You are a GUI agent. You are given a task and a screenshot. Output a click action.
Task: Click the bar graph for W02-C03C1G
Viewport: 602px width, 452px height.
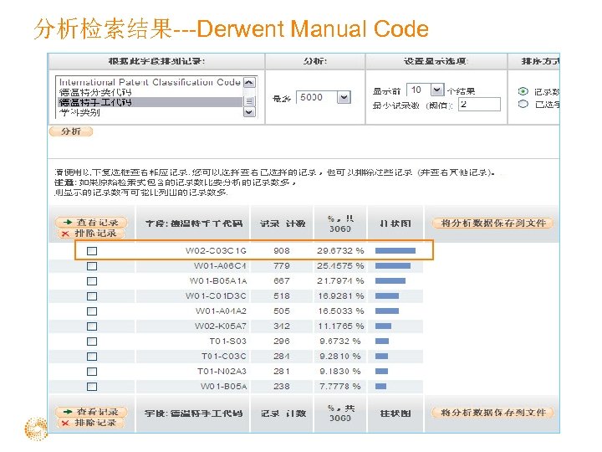coord(395,251)
